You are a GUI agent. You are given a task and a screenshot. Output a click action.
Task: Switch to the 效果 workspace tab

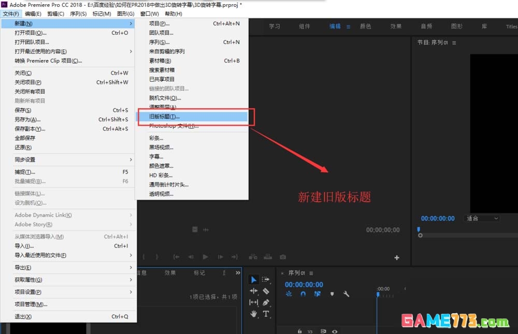tap(396, 26)
